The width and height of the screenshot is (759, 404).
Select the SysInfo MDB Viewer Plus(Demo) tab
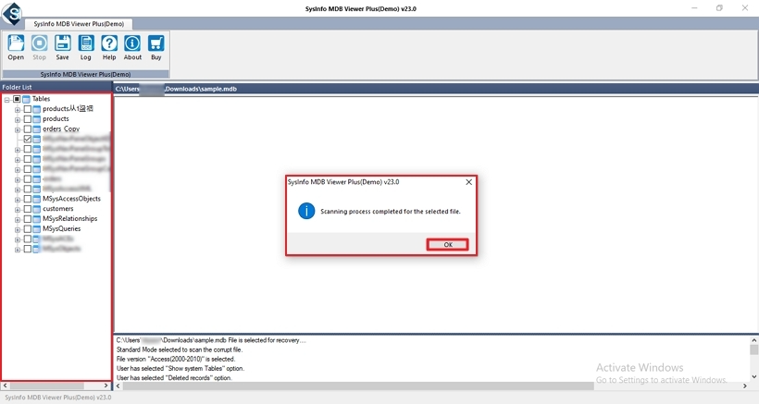point(79,24)
